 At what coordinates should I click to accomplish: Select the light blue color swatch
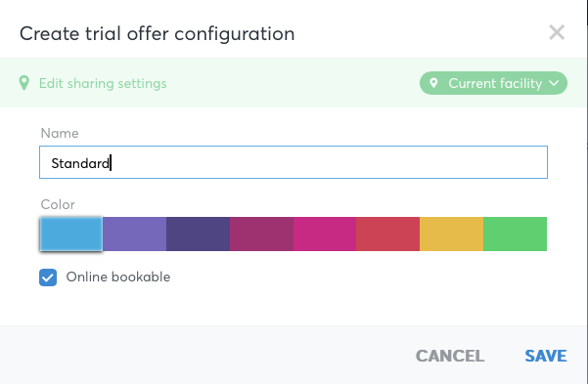pyautogui.click(x=70, y=234)
